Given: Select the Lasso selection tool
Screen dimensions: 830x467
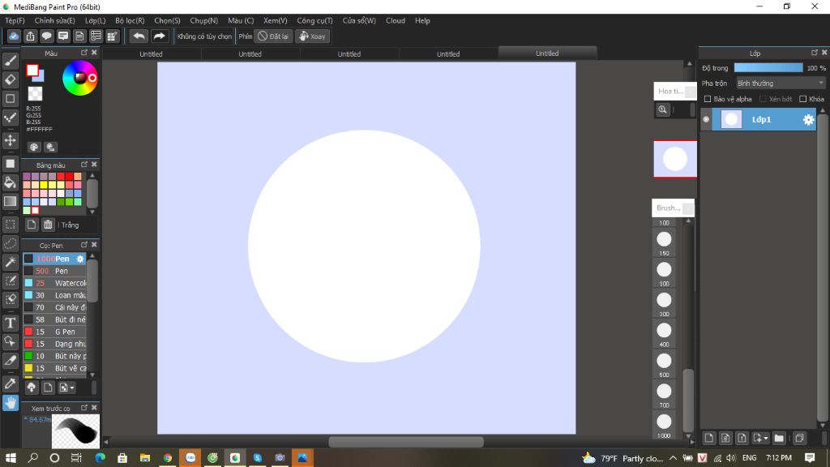Looking at the screenshot, I should click(x=10, y=243).
